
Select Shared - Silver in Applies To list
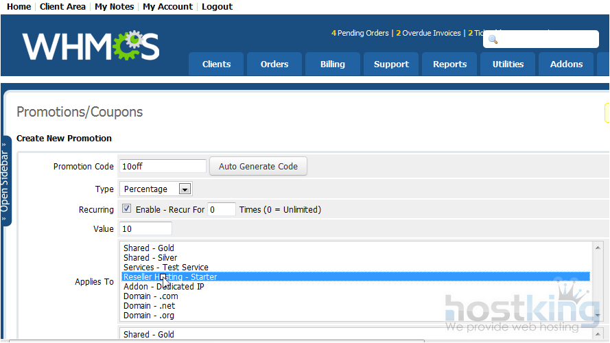150,258
